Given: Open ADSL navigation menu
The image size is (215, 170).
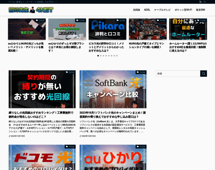Looking at the screenshot, I should 147,10.
